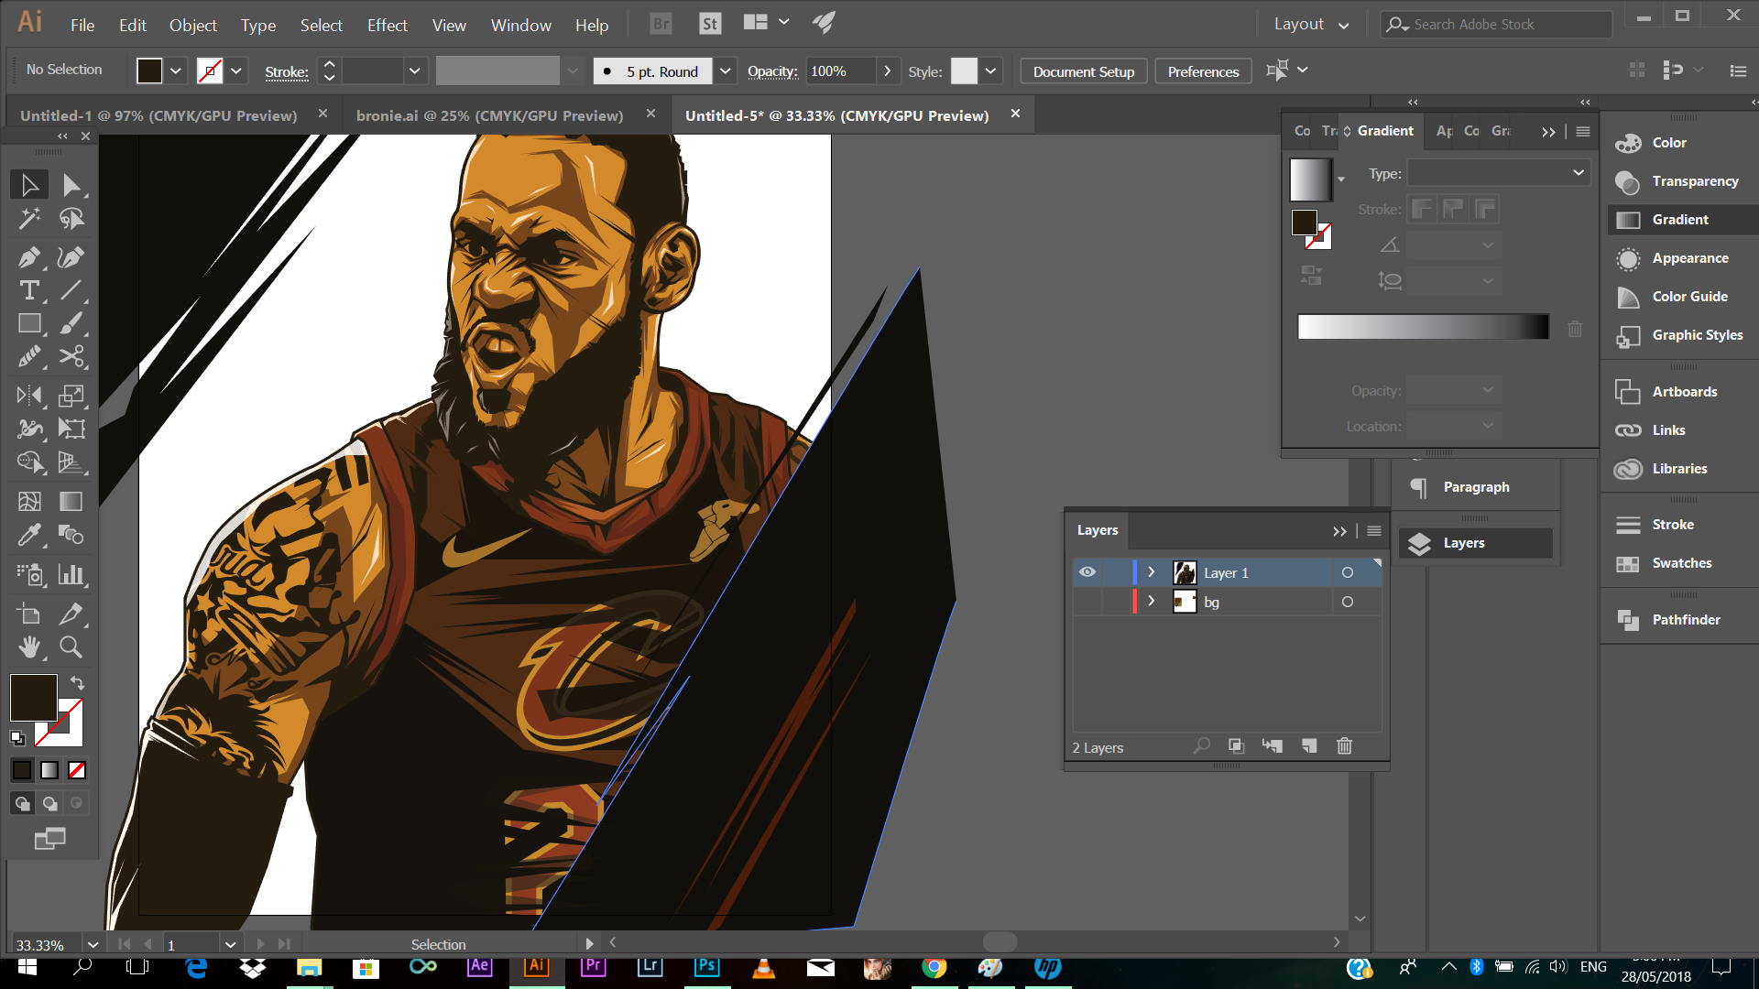
Task: Select the Magic Wand tool
Action: point(29,219)
